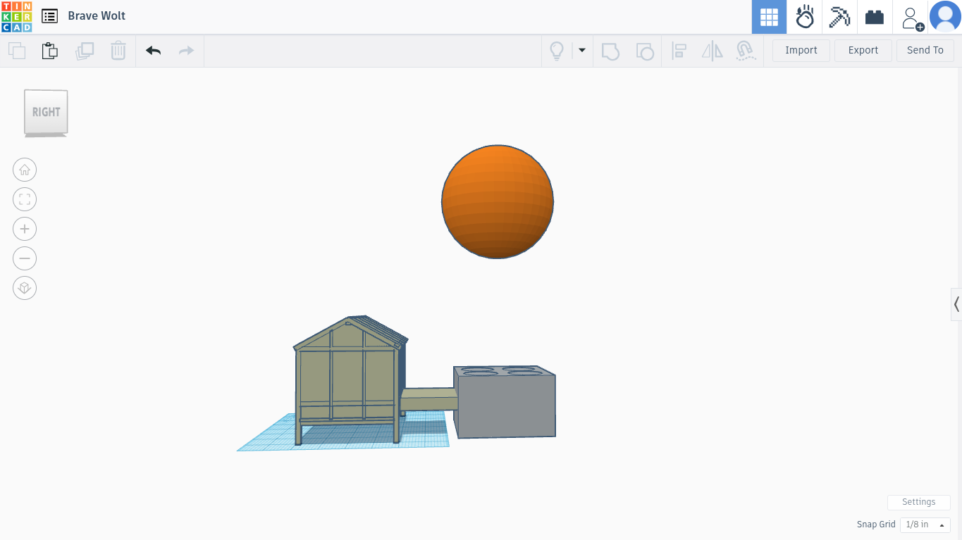Toggle show all lightbulb icon

tap(557, 51)
